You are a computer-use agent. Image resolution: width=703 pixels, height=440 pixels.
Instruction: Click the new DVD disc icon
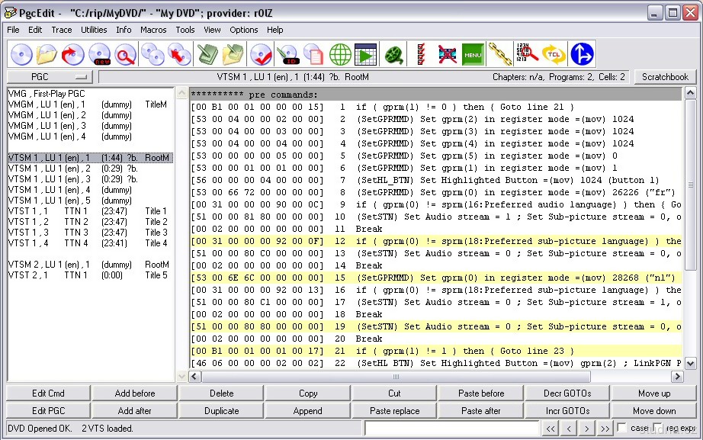coord(99,54)
